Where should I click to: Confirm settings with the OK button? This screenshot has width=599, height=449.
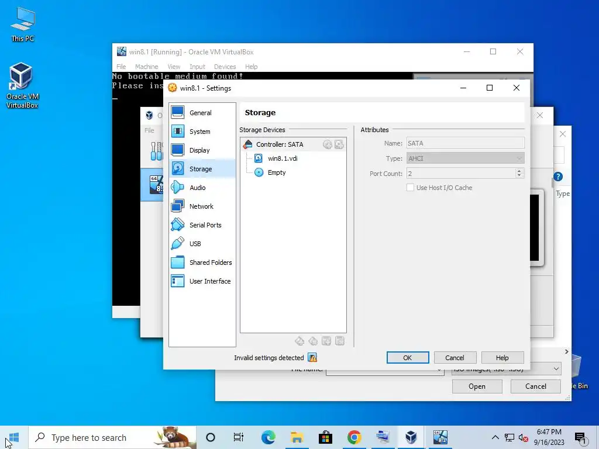point(408,358)
